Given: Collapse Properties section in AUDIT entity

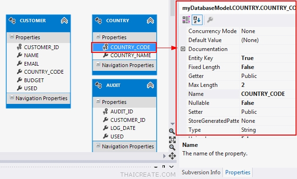Looking at the screenshot, I should (x=98, y=102).
